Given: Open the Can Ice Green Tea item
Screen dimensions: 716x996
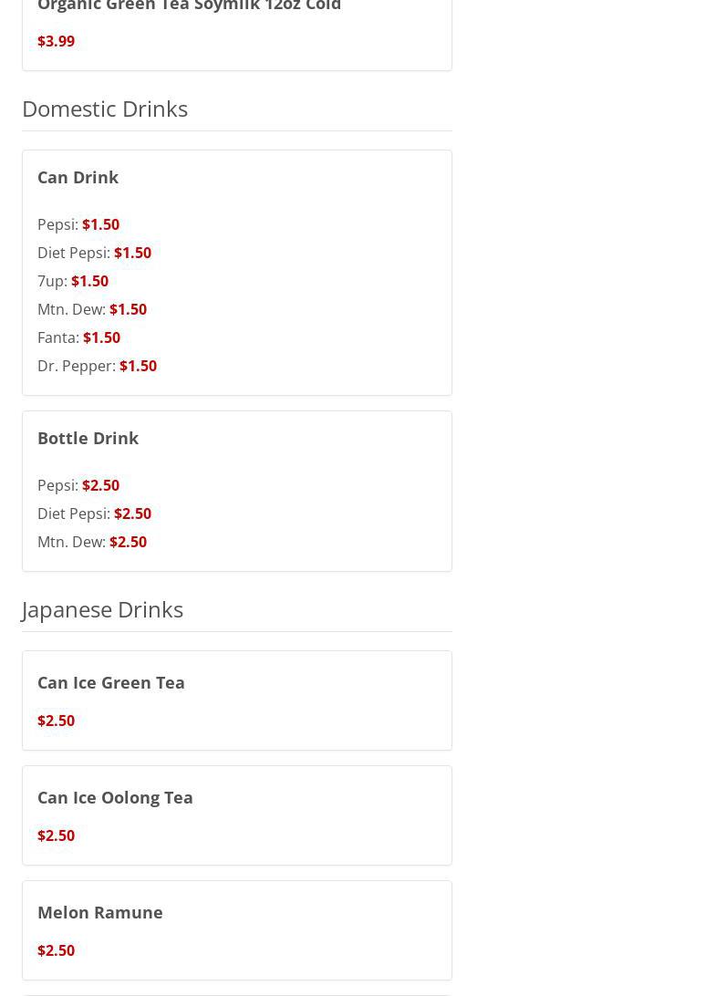Looking at the screenshot, I should pos(111,682).
